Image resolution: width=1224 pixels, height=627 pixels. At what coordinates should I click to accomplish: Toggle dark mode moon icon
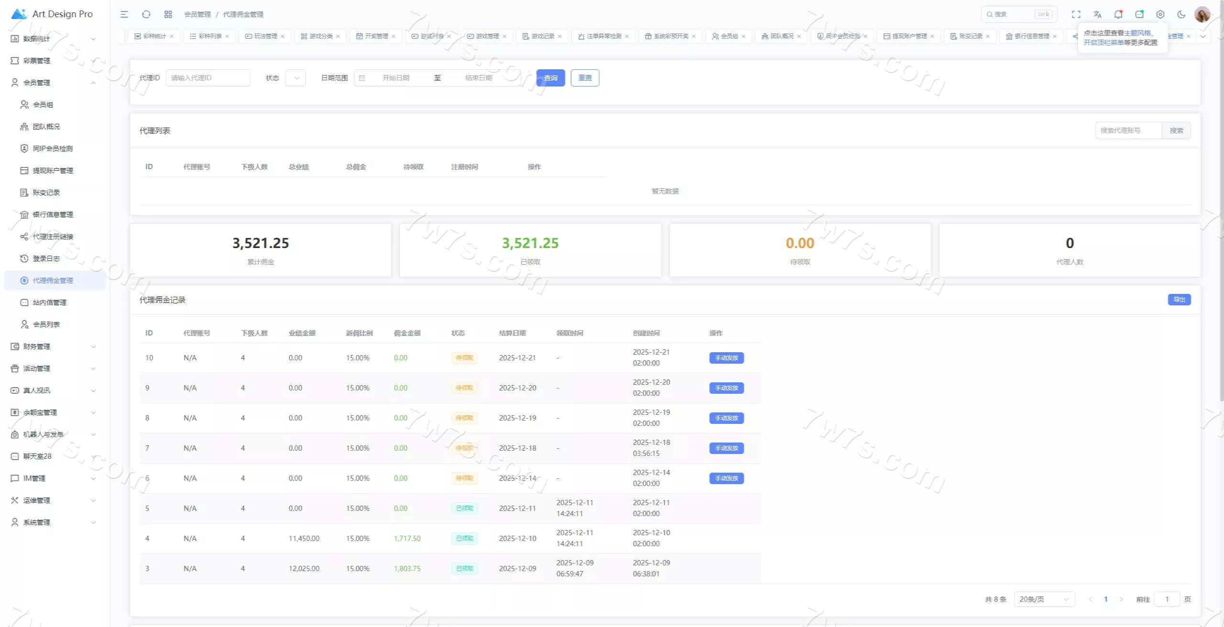[x=1181, y=14]
